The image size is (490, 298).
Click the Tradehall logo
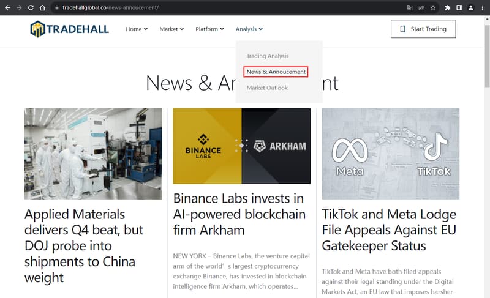coord(69,29)
